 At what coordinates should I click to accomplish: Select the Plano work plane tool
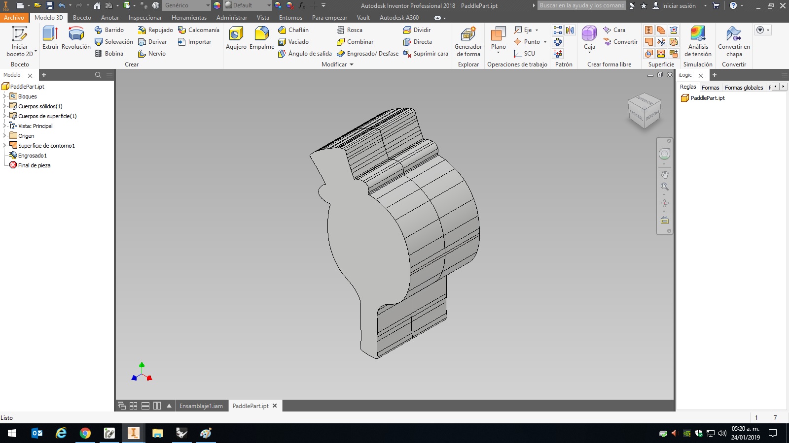coord(498,39)
